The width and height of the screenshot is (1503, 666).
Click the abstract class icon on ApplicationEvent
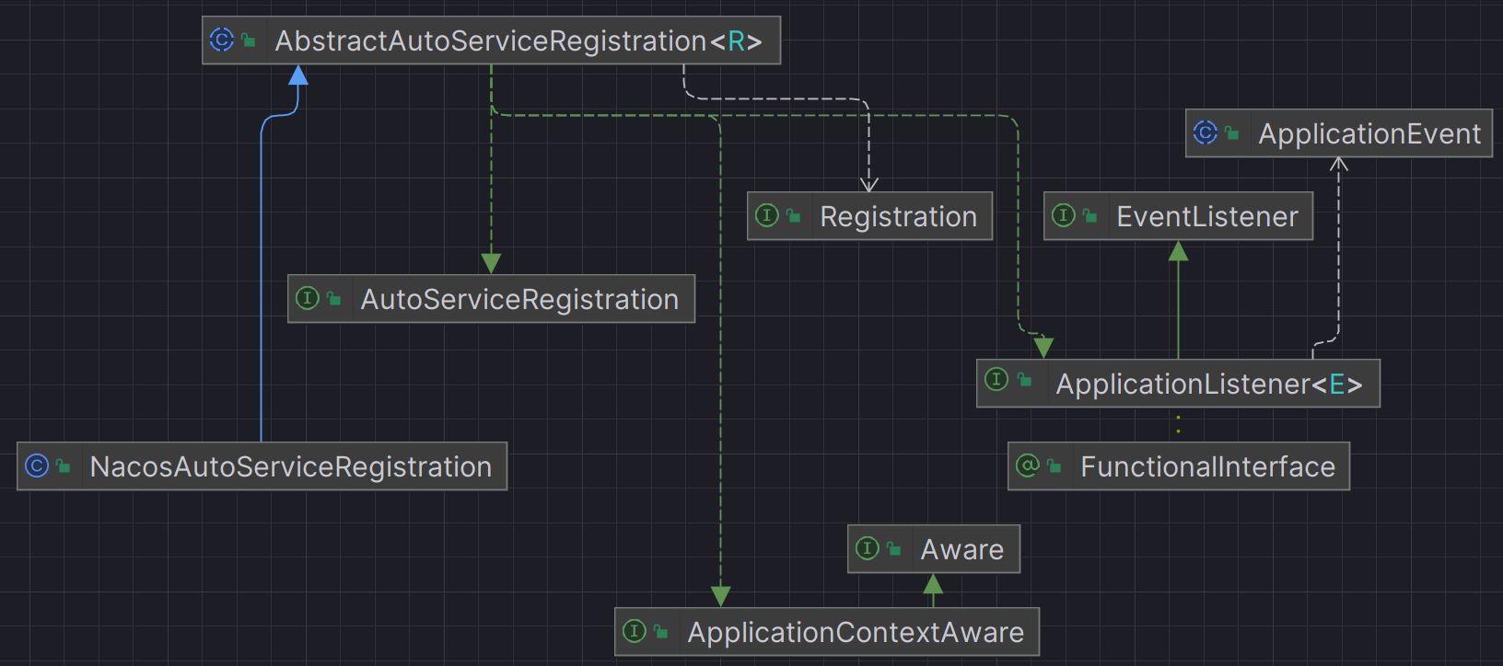point(1206,132)
